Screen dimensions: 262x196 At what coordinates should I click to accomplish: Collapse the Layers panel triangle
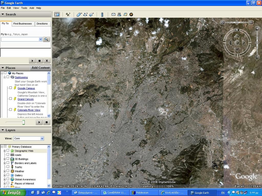pos(3,130)
